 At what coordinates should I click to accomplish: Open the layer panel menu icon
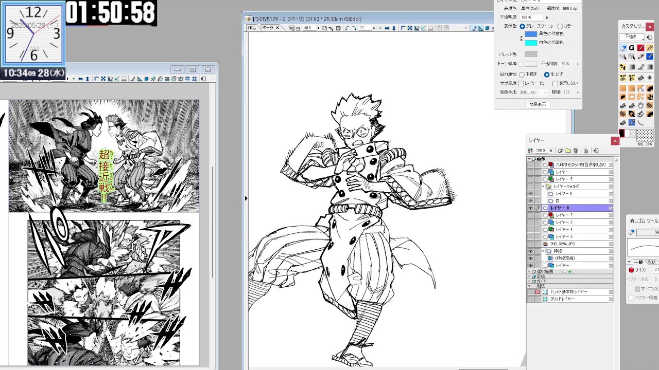click(596, 151)
